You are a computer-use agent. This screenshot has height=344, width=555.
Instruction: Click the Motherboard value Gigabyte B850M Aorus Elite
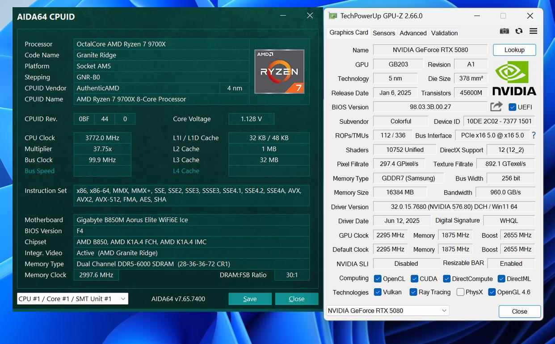click(x=192, y=220)
